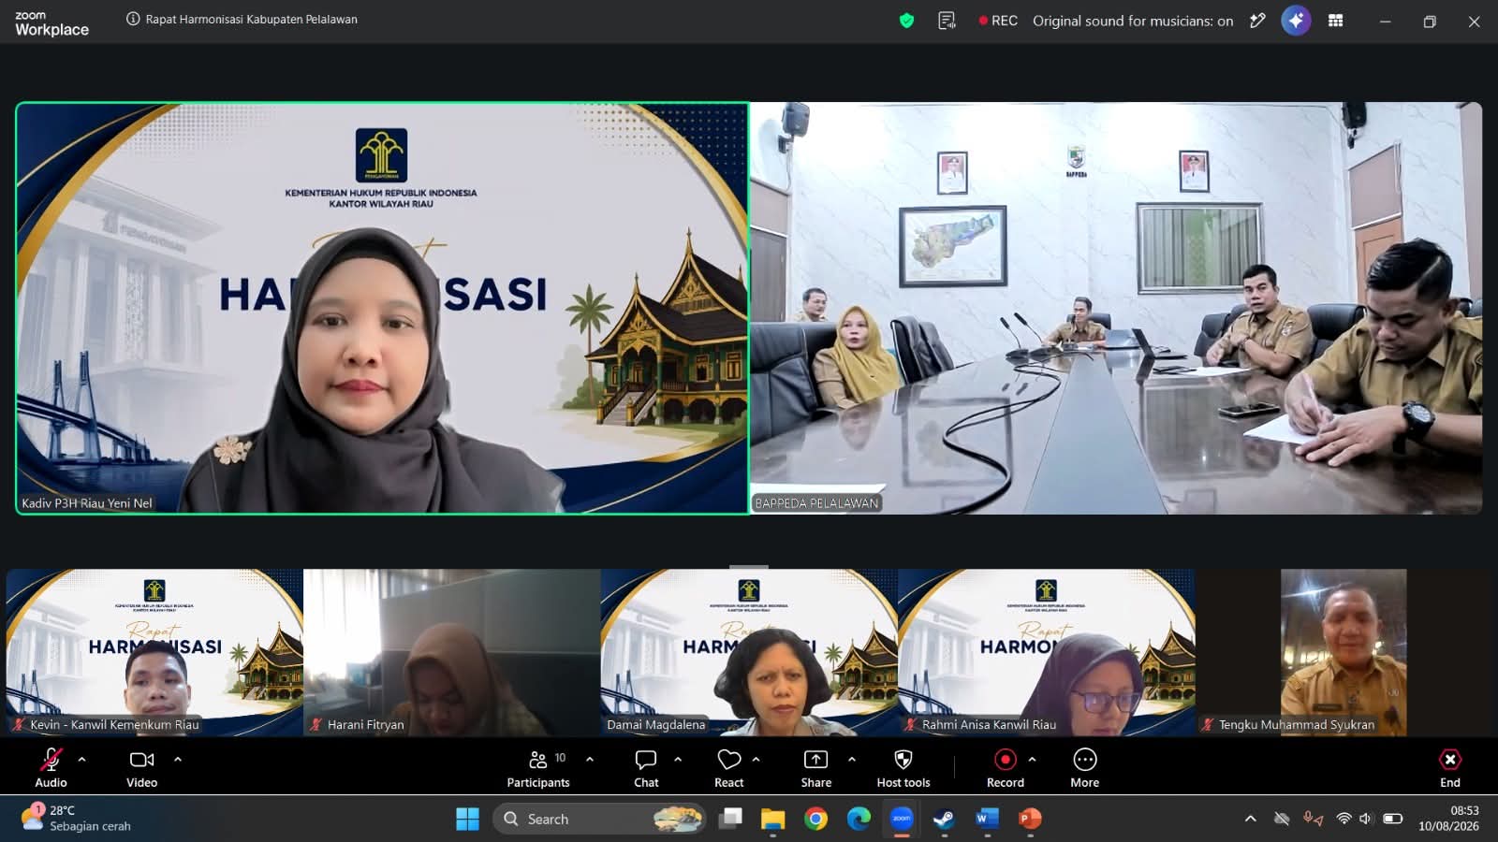This screenshot has height=842, width=1498.
Task: Open meeting notes icon in title bar
Action: (x=947, y=21)
